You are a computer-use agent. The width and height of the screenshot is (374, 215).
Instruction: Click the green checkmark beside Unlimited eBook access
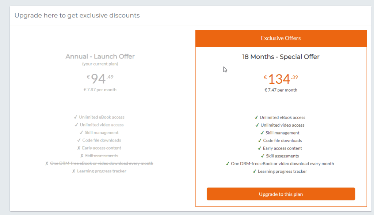click(x=255, y=117)
